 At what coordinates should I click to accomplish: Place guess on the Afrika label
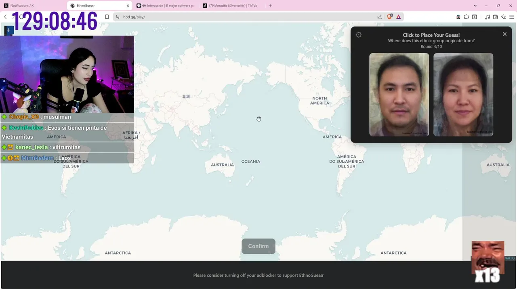point(131,135)
